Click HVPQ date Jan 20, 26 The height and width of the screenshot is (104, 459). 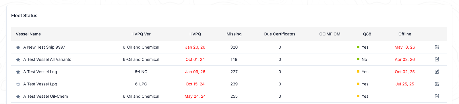click(195, 47)
